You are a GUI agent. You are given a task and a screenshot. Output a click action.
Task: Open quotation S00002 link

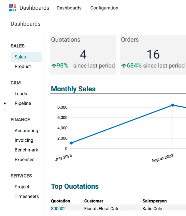pyautogui.click(x=58, y=209)
